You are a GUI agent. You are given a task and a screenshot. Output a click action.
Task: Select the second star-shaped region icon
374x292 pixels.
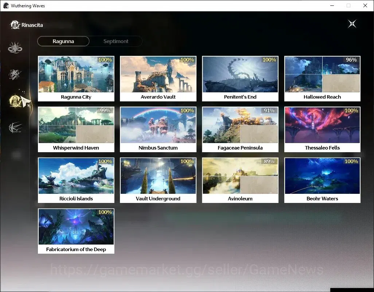(x=15, y=74)
